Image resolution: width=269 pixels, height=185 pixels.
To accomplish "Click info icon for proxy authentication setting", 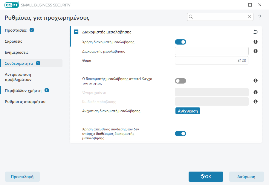I will 256,81.
